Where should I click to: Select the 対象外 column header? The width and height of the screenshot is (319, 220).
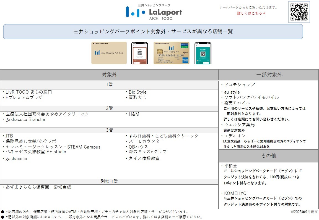tap(109, 75)
